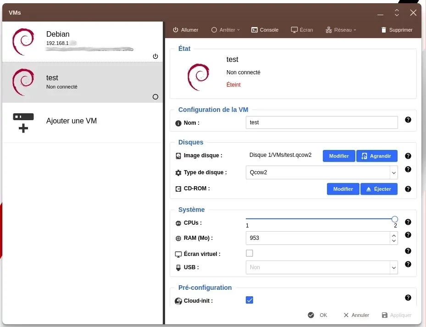This screenshot has height=327, width=426.
Task: Open help for RAM setting
Action: pos(408,235)
